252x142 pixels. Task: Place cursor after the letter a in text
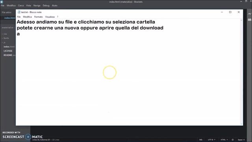20,34
